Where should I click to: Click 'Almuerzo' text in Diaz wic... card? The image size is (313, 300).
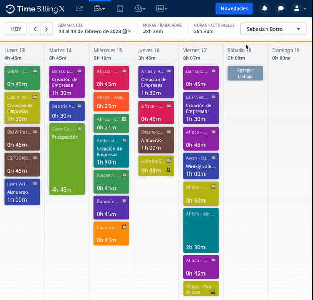coord(151,140)
